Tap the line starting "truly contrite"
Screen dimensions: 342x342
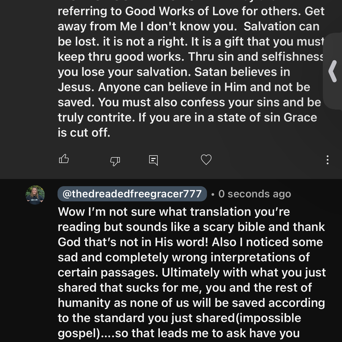[187, 117]
